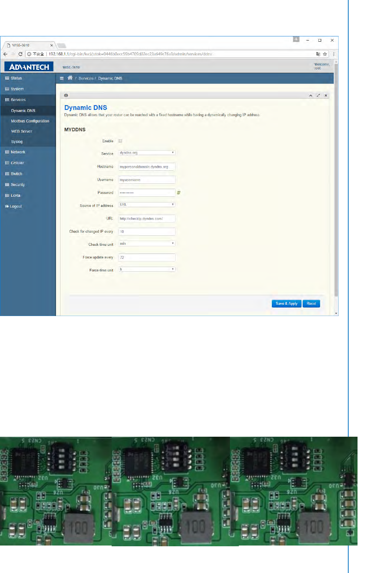This screenshot has height=573, width=382.
Task: Click the Reset button
Action: (x=311, y=304)
